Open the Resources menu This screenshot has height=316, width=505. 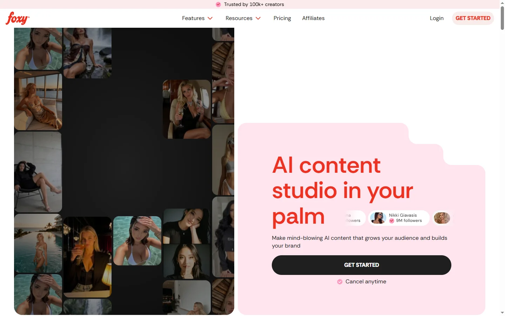pyautogui.click(x=239, y=18)
